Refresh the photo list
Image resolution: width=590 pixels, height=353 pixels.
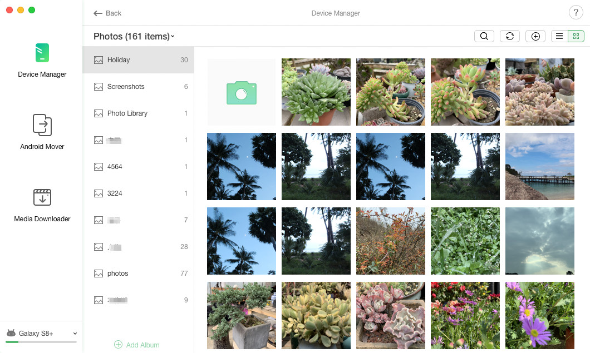click(x=510, y=36)
